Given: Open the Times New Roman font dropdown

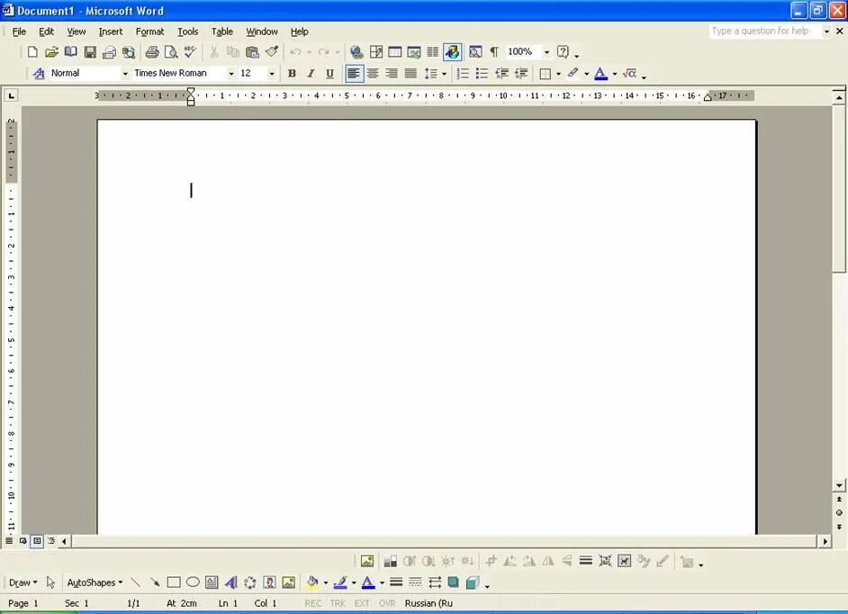Looking at the screenshot, I should tap(231, 74).
